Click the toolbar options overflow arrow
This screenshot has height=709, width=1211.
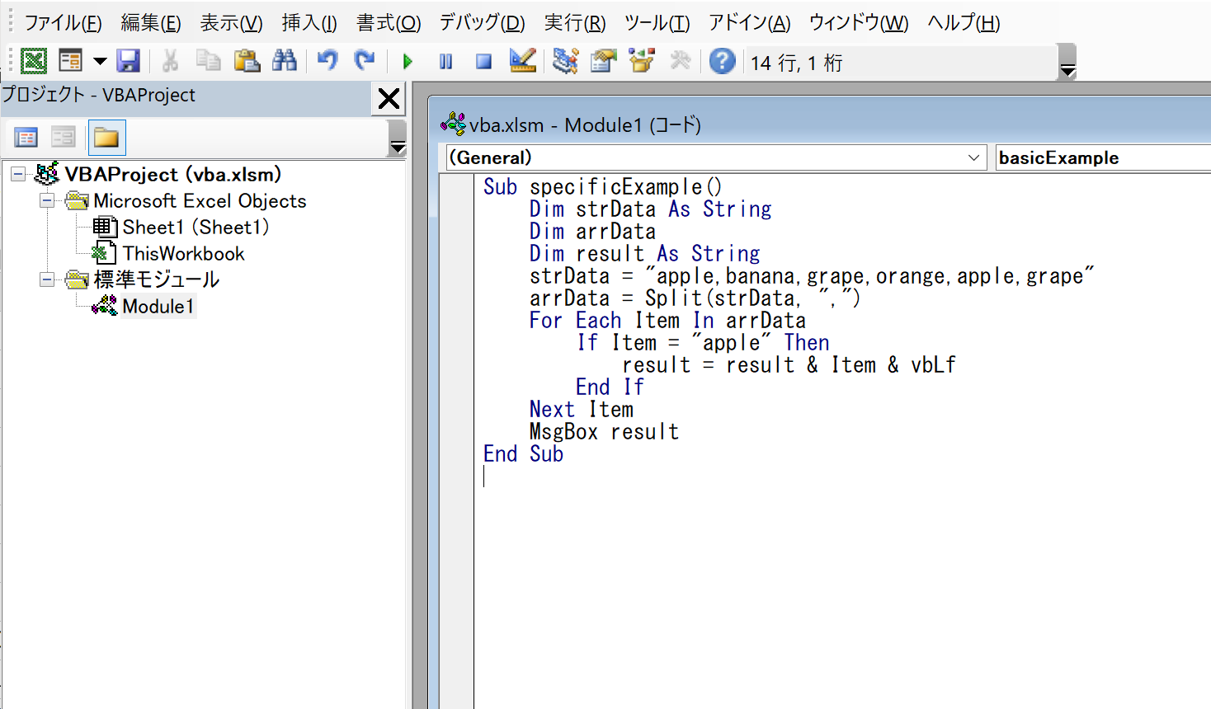(1067, 63)
